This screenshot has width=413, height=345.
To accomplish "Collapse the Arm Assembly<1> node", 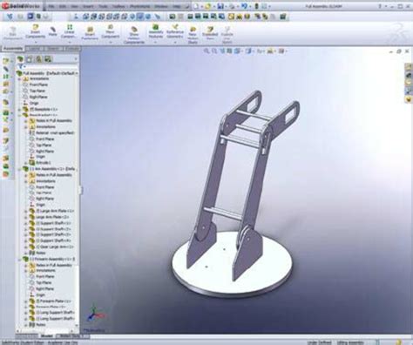I will pyautogui.click(x=20, y=169).
